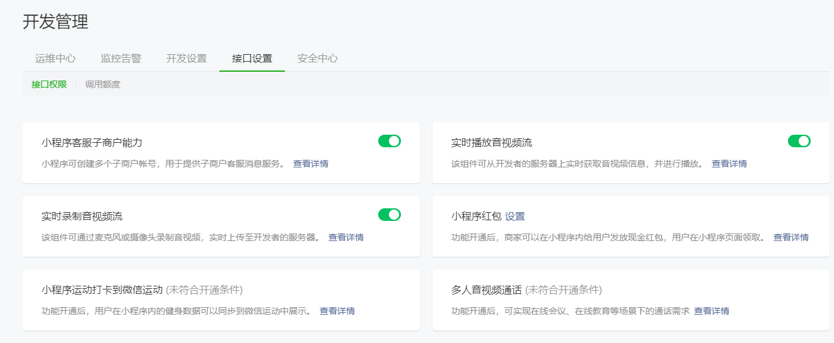This screenshot has width=834, height=343.
Task: Select the 接口设置 tab
Action: 252,59
